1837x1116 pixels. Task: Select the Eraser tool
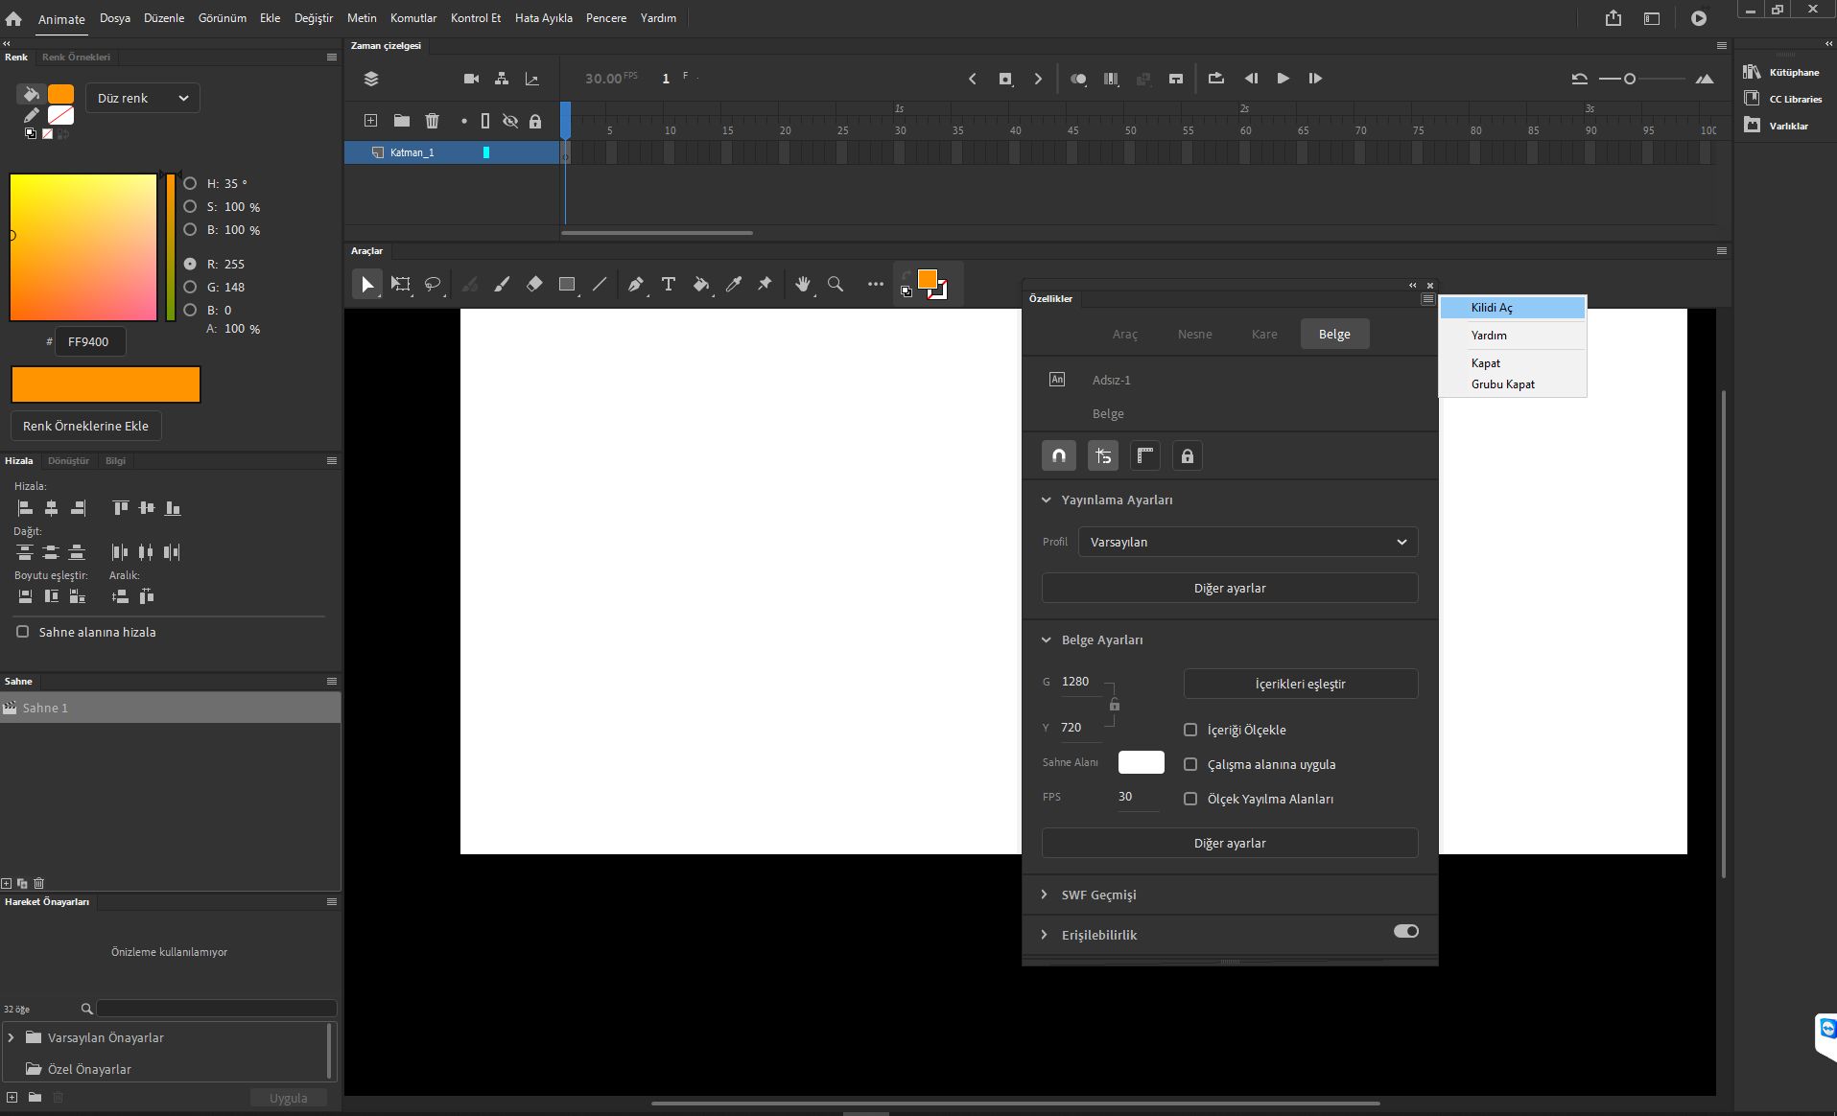pyautogui.click(x=534, y=284)
